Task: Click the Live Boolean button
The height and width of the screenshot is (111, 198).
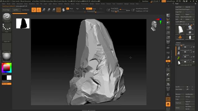Action: click(25, 10)
